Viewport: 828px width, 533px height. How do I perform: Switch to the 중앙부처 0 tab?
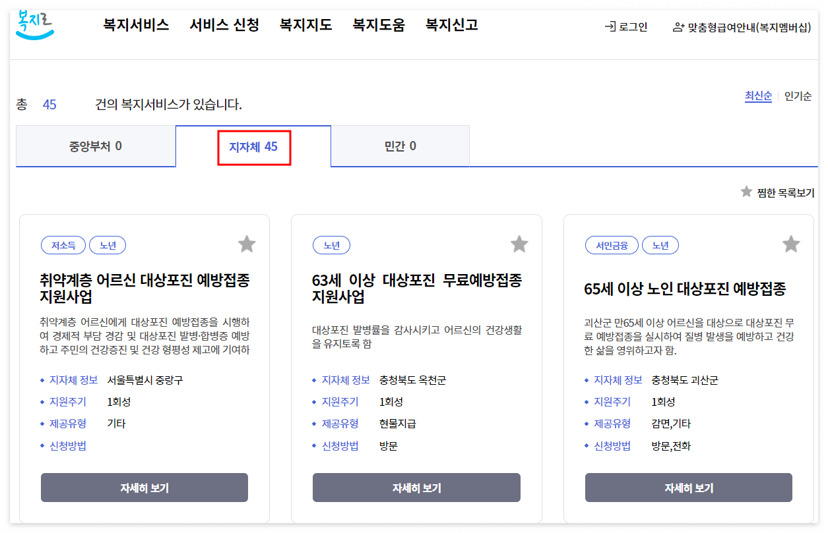pyautogui.click(x=96, y=146)
